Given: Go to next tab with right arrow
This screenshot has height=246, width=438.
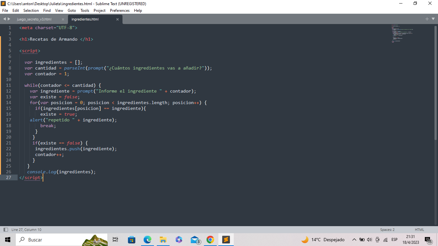Looking at the screenshot, I should click(x=9, y=19).
